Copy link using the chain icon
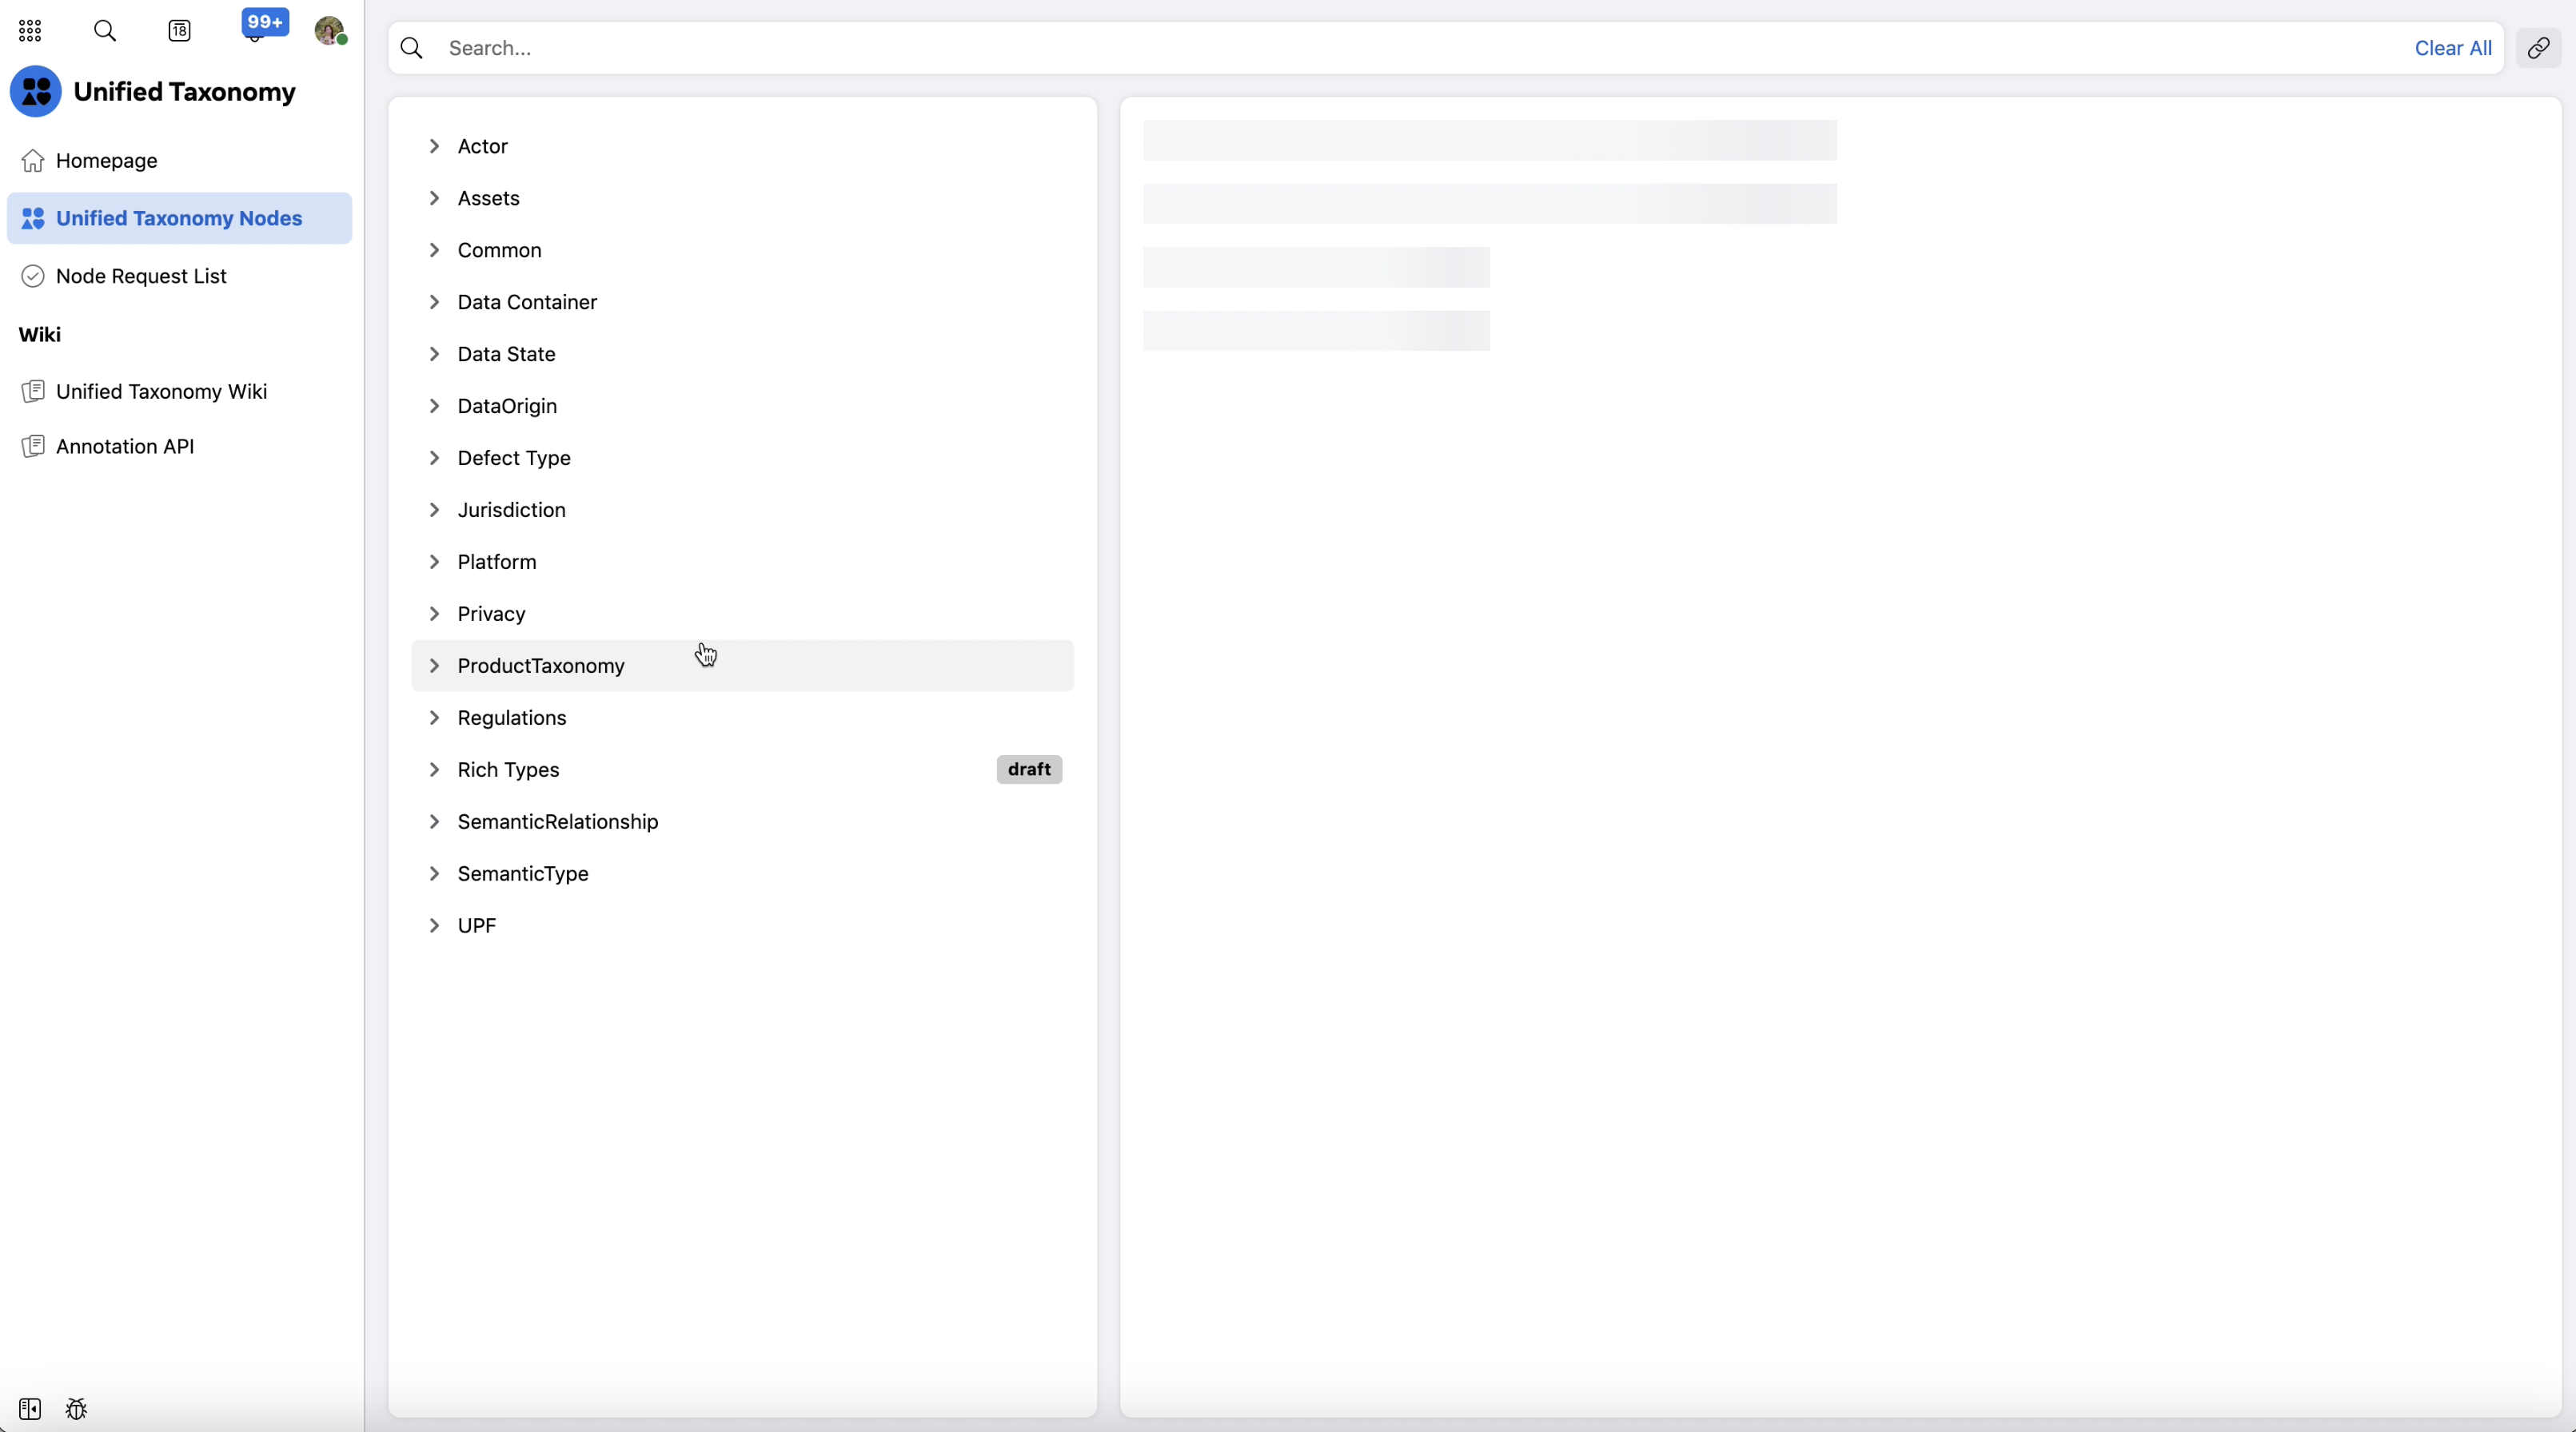The image size is (2576, 1432). point(2538,48)
